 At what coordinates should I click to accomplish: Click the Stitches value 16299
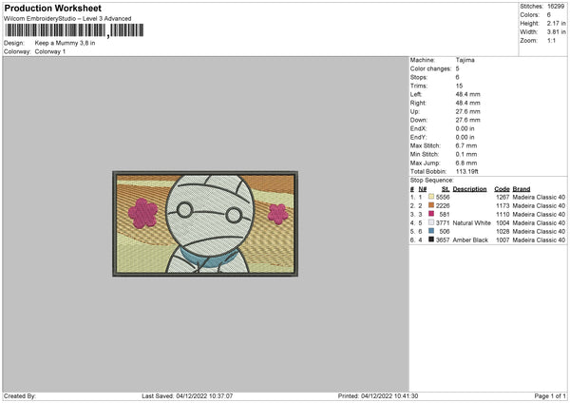(556, 7)
